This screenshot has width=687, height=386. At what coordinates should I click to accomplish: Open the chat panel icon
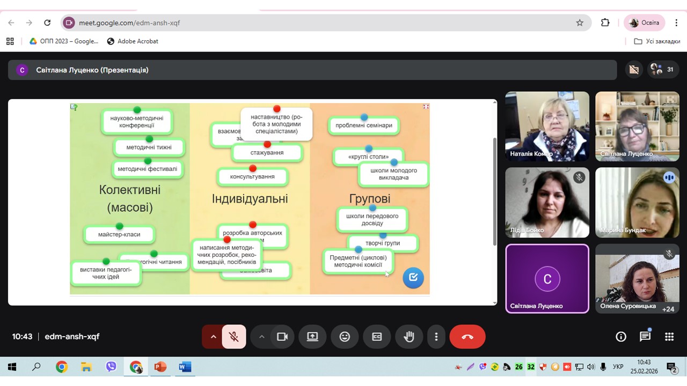point(645,337)
